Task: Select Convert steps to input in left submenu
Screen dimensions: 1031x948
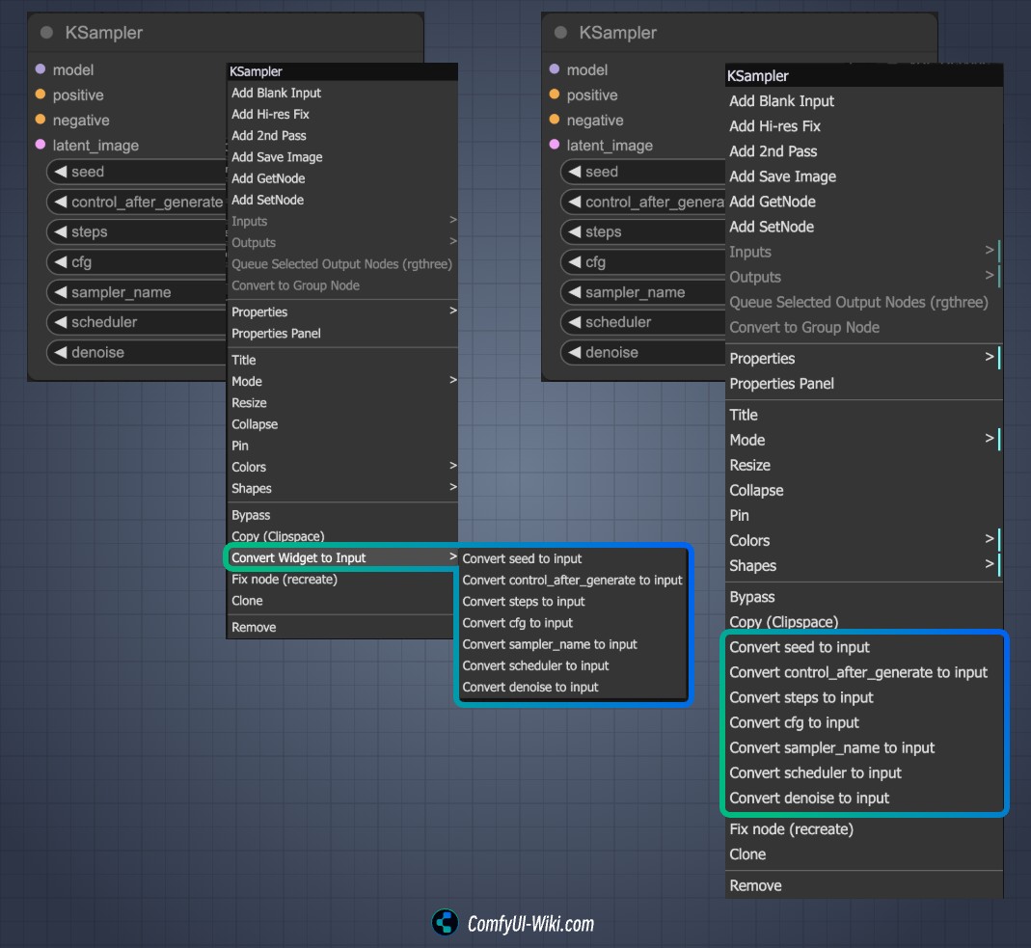Action: [573, 602]
